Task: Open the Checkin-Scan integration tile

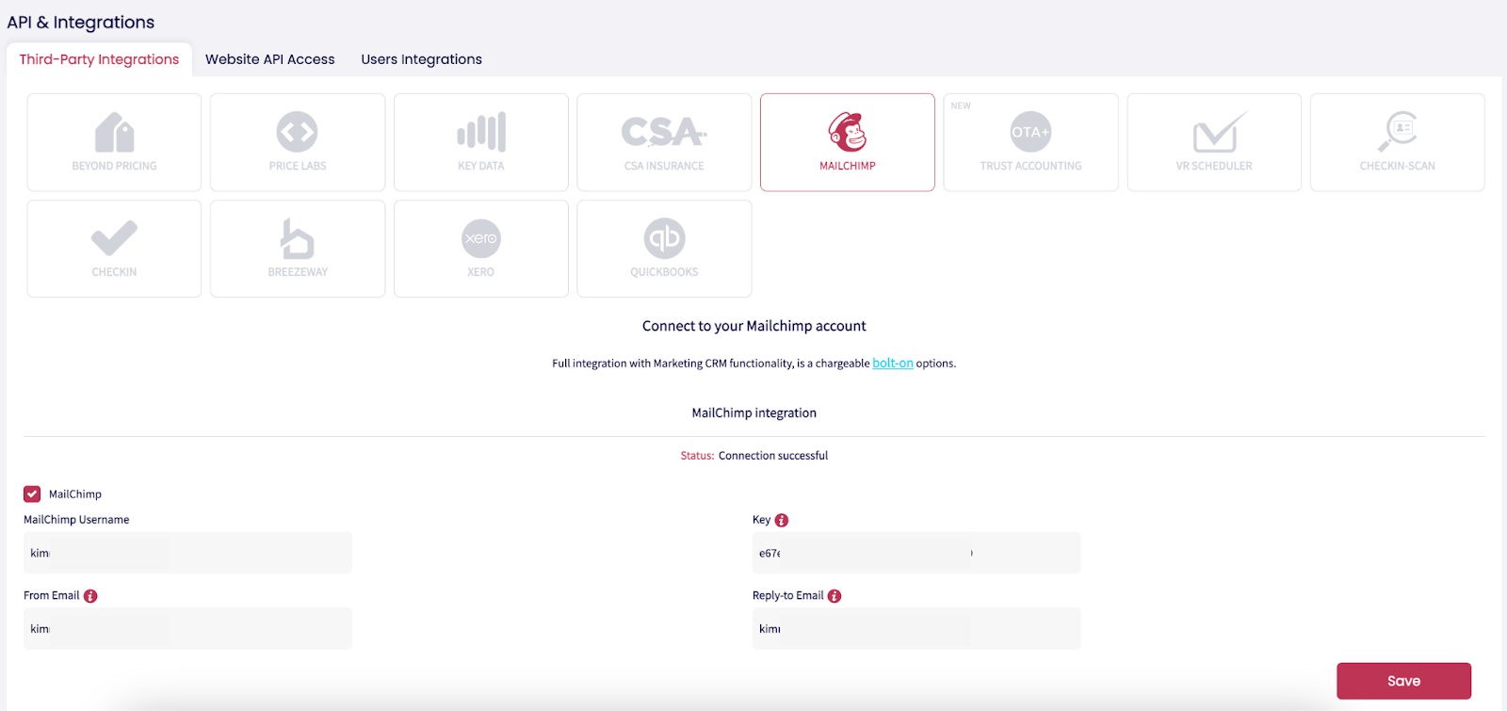Action: [x=1398, y=142]
